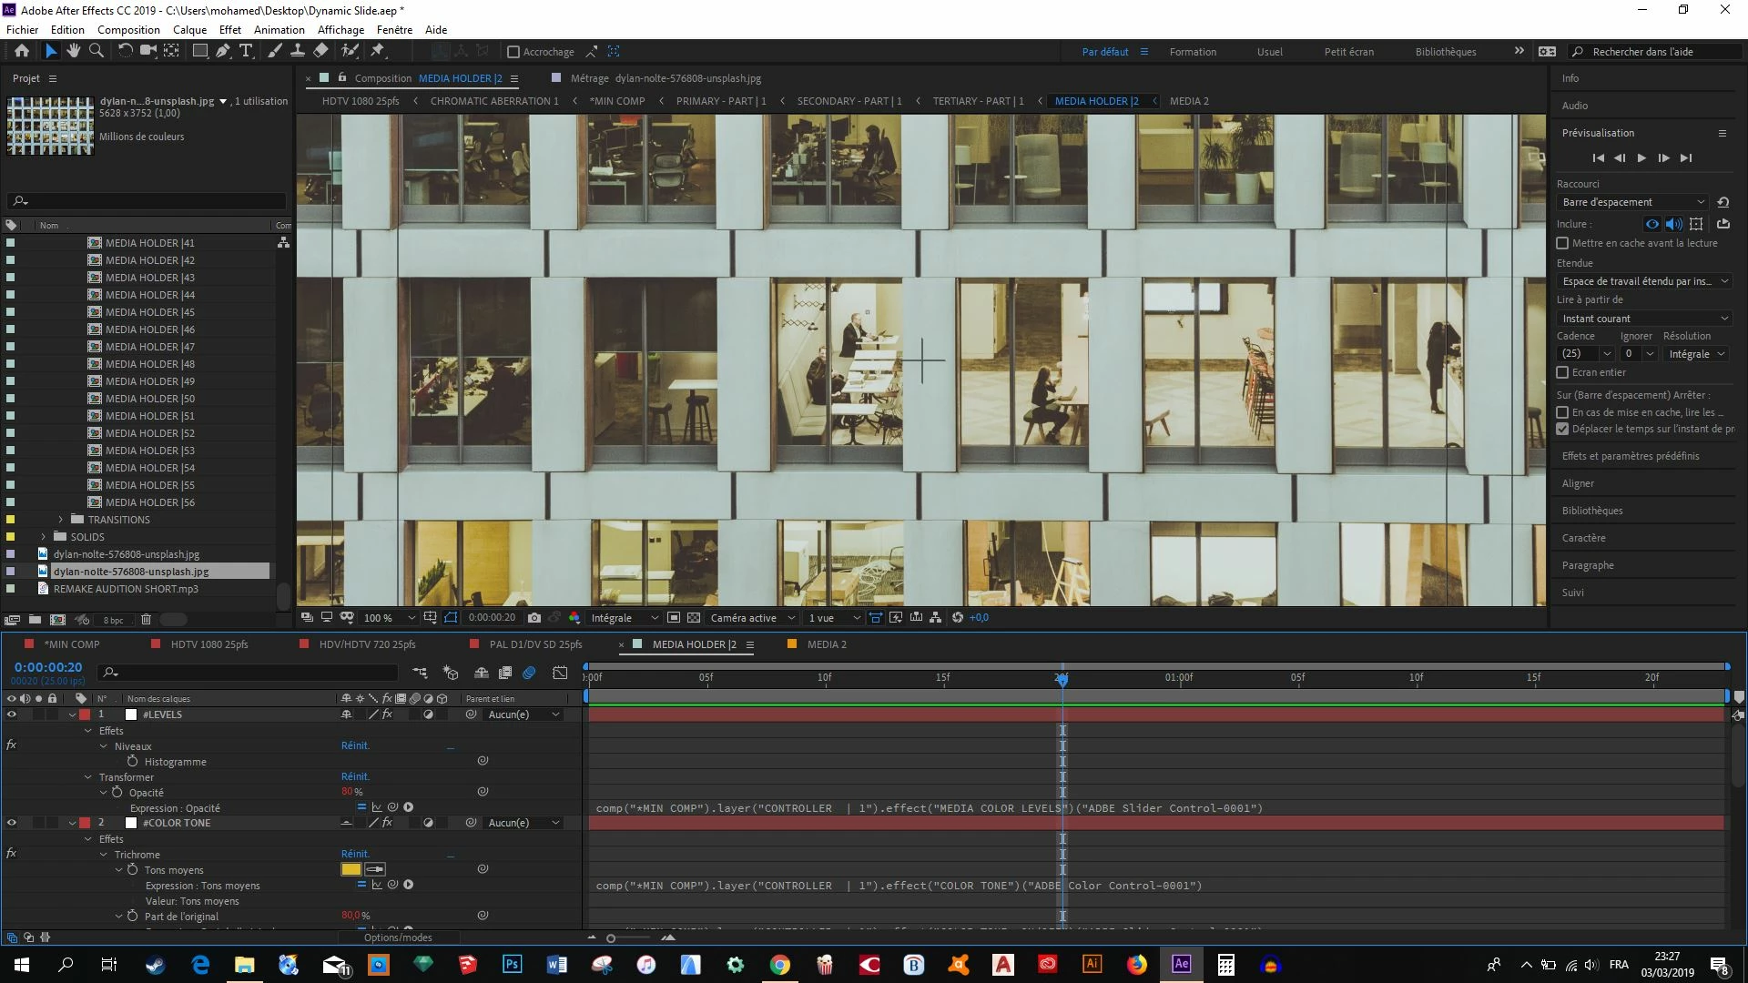
Task: Select the Hand tool
Action: pos(73,51)
